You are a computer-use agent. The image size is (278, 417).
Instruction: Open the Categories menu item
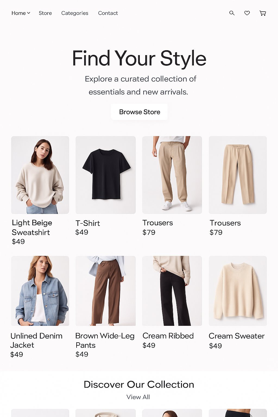click(x=75, y=13)
